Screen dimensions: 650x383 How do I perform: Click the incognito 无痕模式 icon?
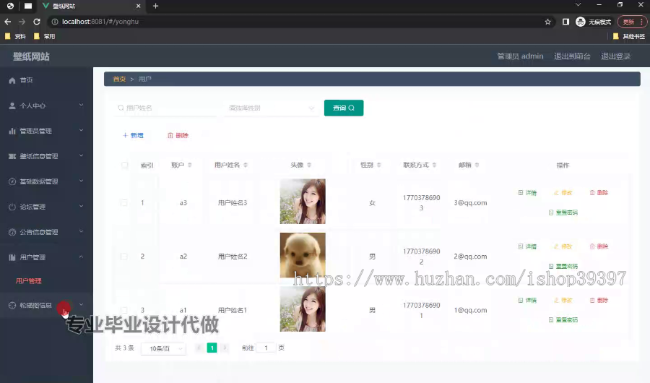(581, 22)
